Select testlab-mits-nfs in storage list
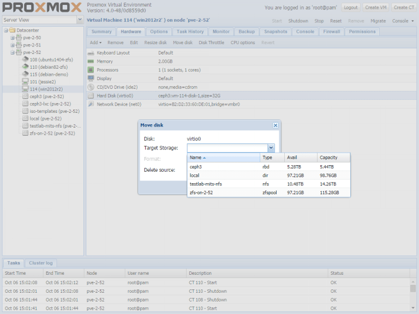Viewport: 419px width, 314px height. [x=268, y=184]
